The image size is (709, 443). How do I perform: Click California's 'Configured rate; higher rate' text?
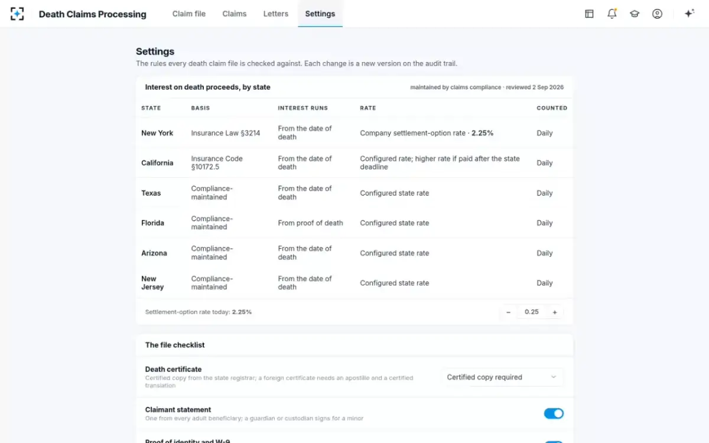pyautogui.click(x=440, y=163)
